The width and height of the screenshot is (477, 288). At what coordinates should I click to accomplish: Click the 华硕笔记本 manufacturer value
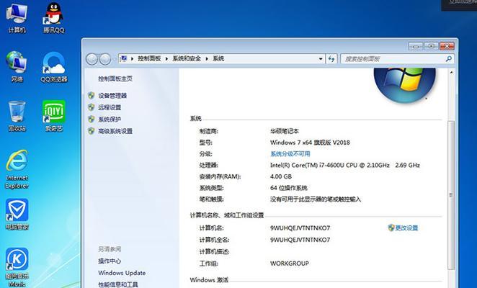click(285, 131)
